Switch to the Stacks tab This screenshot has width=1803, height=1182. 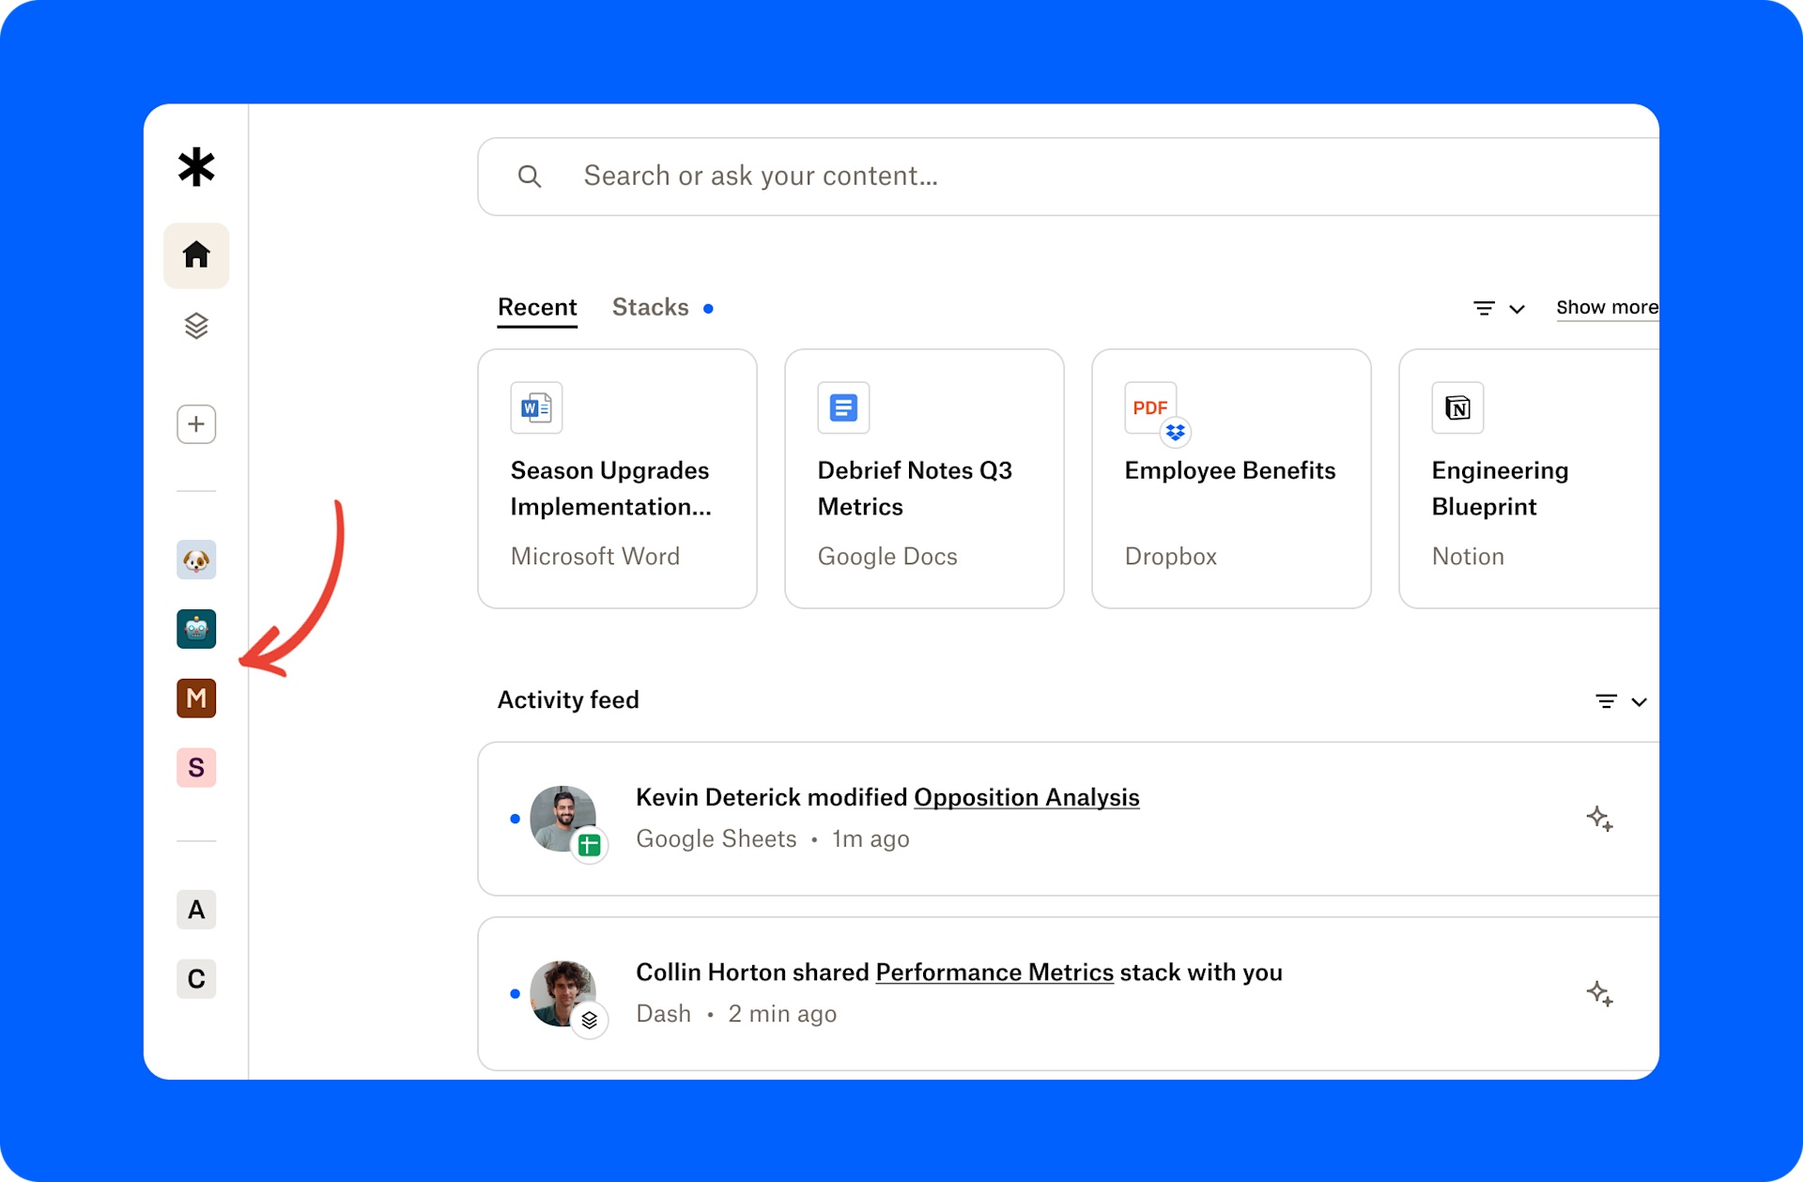coord(650,307)
